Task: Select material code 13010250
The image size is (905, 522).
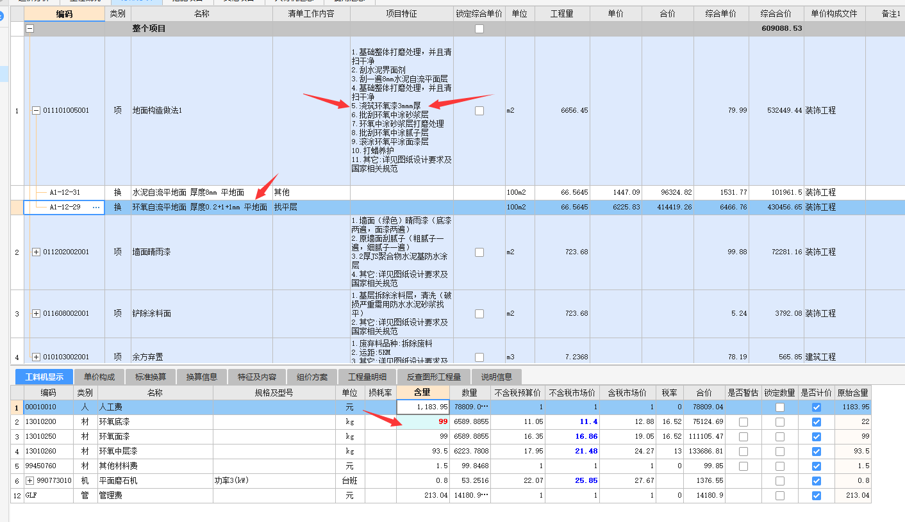Action: tap(48, 437)
